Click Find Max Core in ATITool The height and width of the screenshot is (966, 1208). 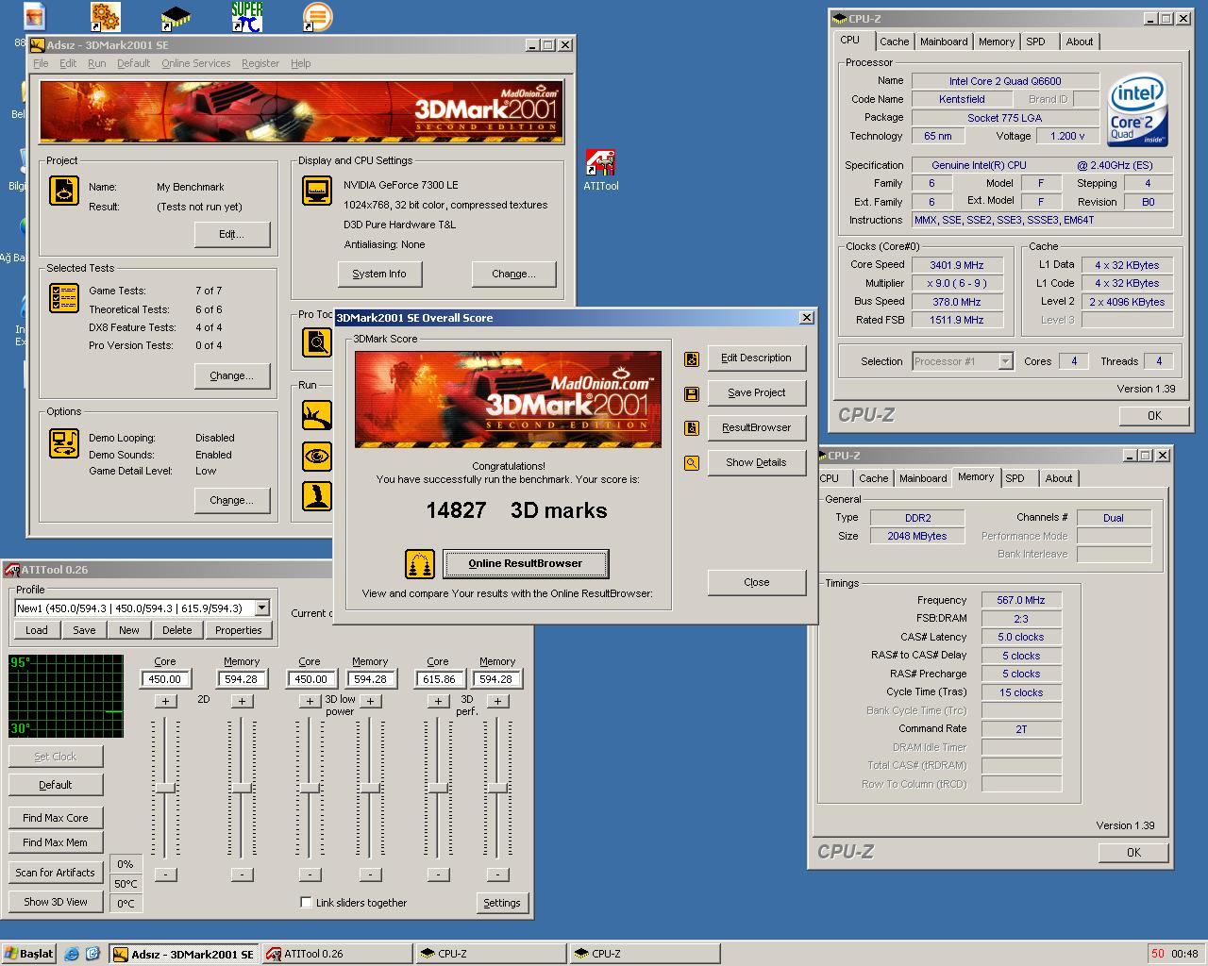pyautogui.click(x=56, y=818)
